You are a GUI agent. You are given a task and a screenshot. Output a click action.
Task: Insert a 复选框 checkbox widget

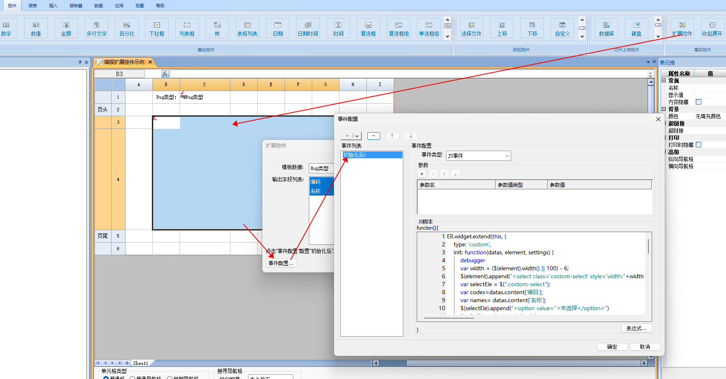pos(368,29)
